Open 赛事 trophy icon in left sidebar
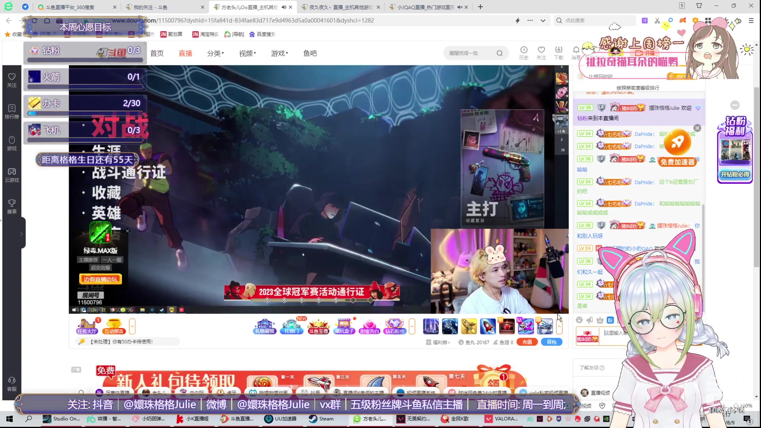Image resolution: width=761 pixels, height=428 pixels. (x=12, y=206)
